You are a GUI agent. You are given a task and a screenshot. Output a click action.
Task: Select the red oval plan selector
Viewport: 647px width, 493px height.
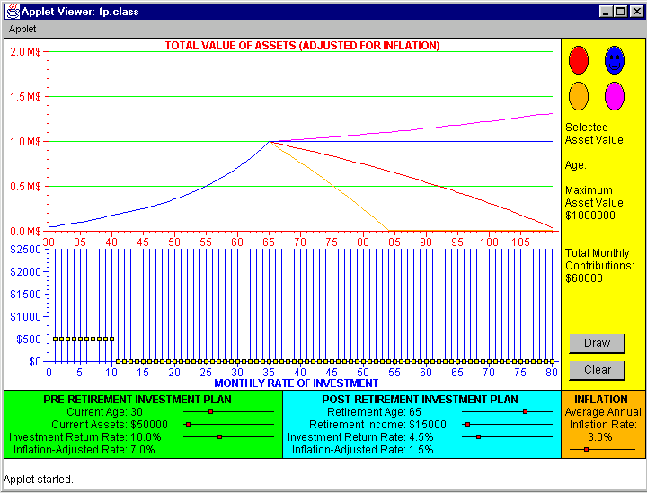[x=579, y=60]
